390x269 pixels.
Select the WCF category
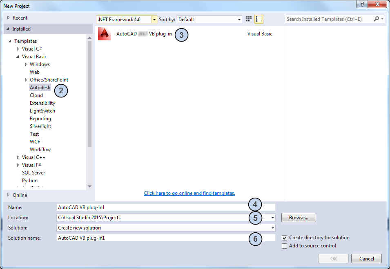35,142
